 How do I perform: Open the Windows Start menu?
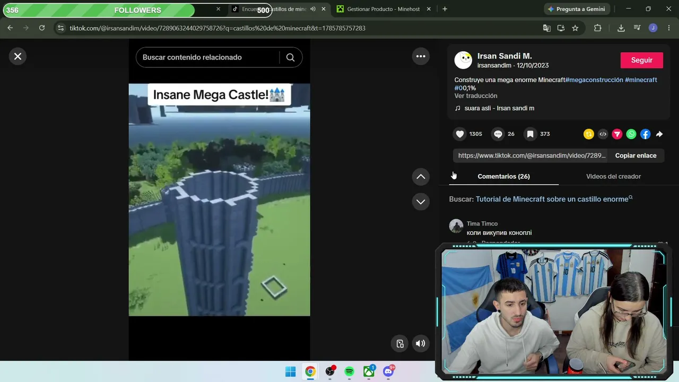291,371
